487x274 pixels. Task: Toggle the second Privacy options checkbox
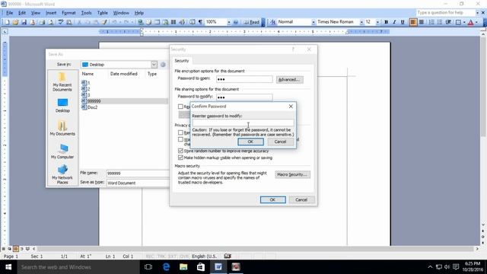point(180,139)
